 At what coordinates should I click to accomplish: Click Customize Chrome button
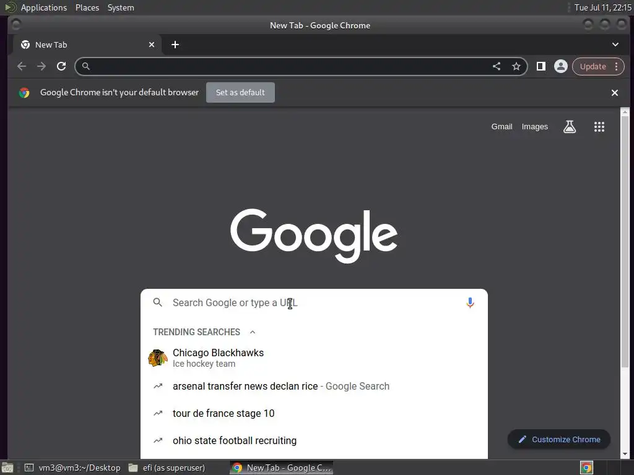[559, 439]
